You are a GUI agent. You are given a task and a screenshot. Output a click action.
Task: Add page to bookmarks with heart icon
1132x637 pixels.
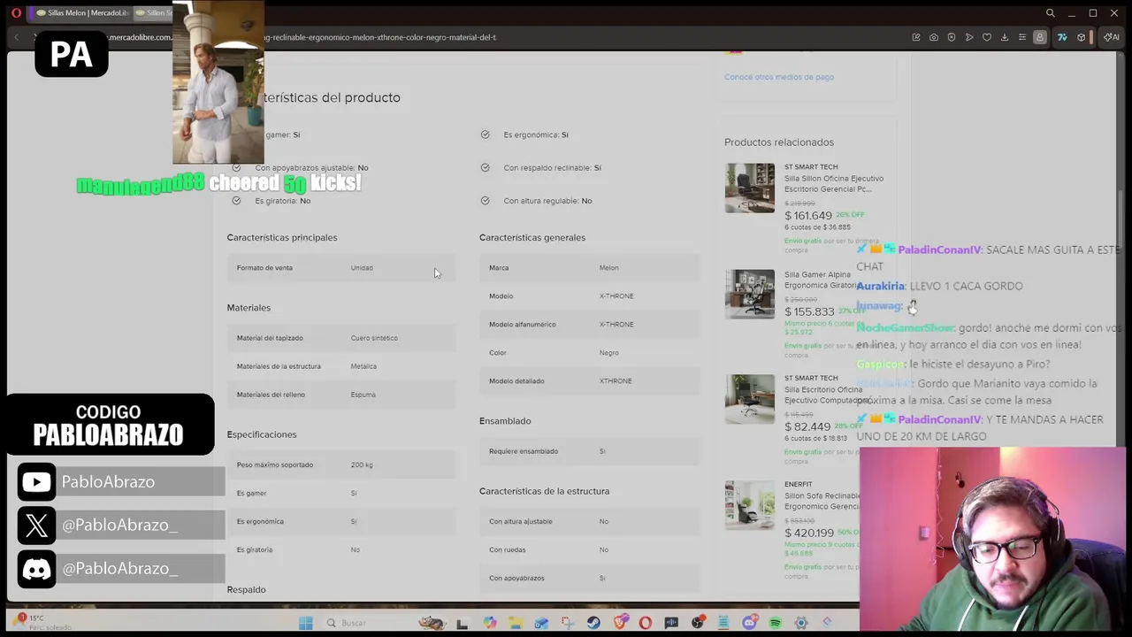coord(987,37)
